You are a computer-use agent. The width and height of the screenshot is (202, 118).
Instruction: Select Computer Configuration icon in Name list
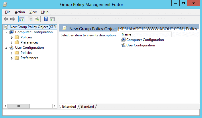(x=123, y=40)
